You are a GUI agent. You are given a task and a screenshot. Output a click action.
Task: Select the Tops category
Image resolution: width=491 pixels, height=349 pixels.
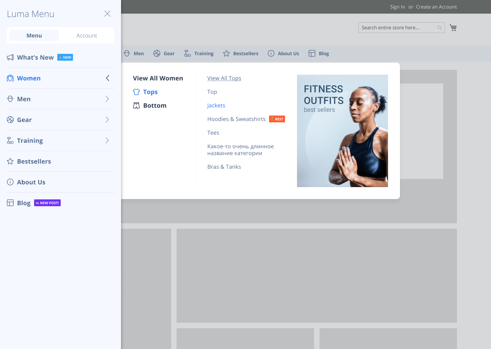point(150,92)
